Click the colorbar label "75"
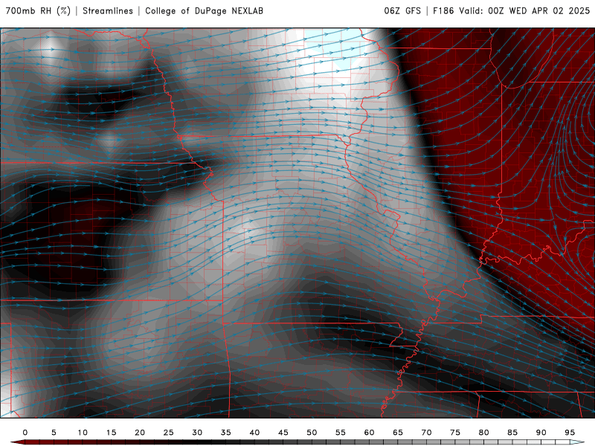The width and height of the screenshot is (595, 446). pyautogui.click(x=455, y=433)
